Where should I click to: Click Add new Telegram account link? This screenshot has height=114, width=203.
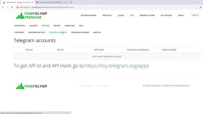(107, 56)
